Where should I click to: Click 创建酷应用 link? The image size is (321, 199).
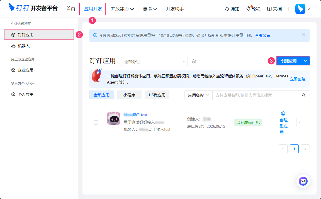tap(284, 123)
